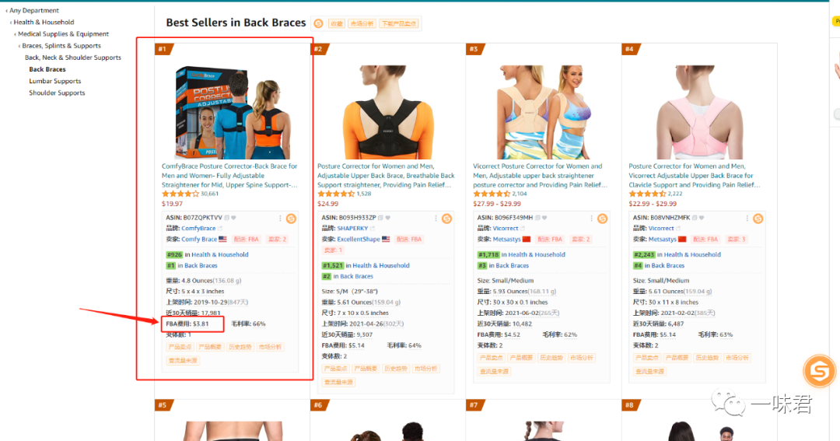
Task: Open three-dot menu on B08VNHZMFK info card
Action: pos(747,218)
